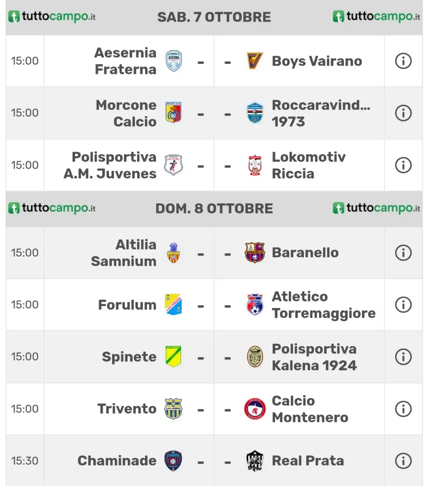Viewport: 428px width, 486px height.
Task: Click the Boys Vairano team logo
Action: [x=254, y=61]
